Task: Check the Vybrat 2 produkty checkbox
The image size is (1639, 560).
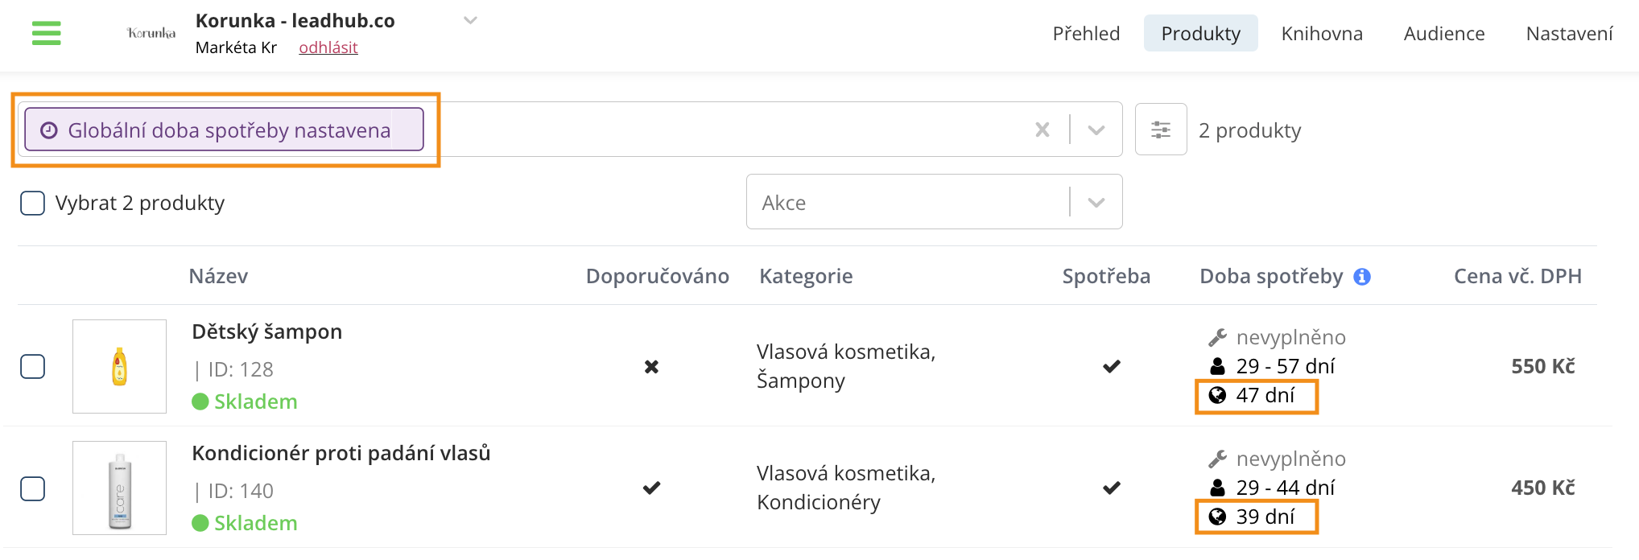Action: click(x=32, y=203)
